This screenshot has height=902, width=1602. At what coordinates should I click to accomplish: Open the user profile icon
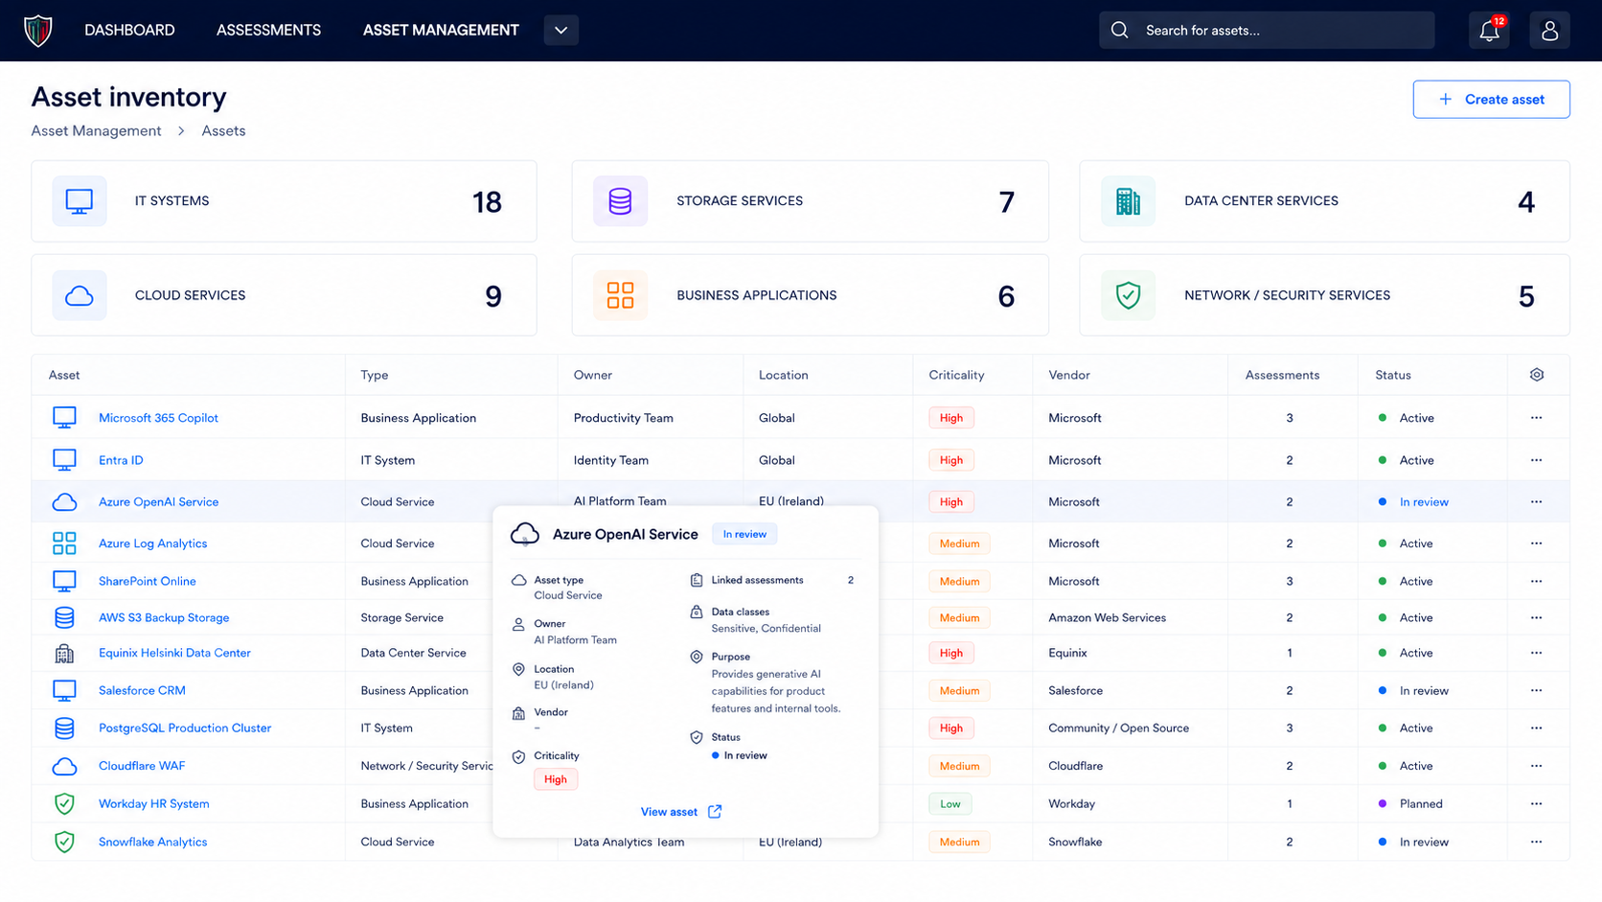click(1549, 31)
